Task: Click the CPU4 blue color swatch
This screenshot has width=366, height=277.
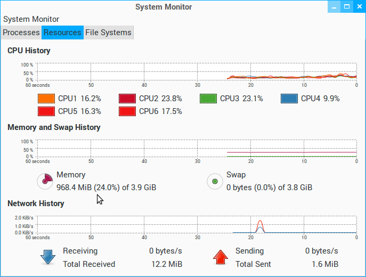Action: 289,99
